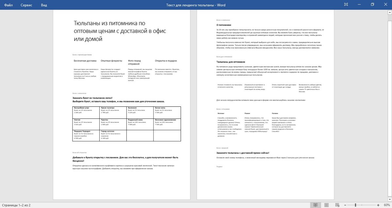Switch to Print Layout view

(x=326, y=205)
